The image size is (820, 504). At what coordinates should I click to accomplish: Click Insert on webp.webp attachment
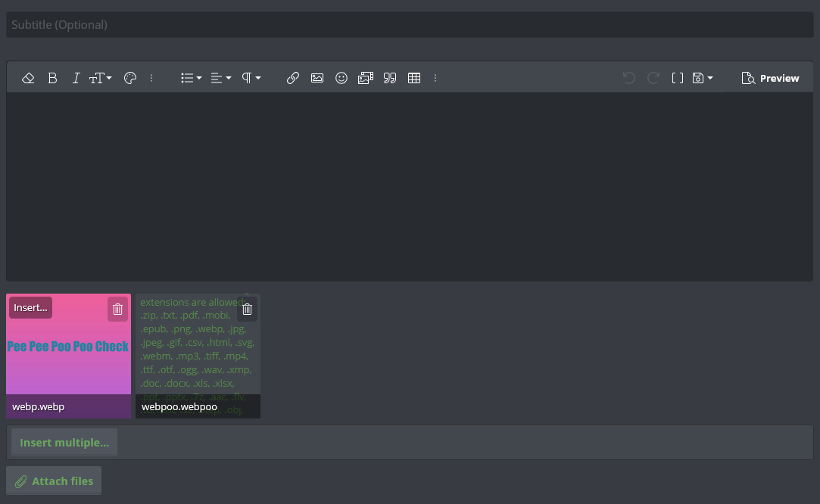click(x=30, y=308)
